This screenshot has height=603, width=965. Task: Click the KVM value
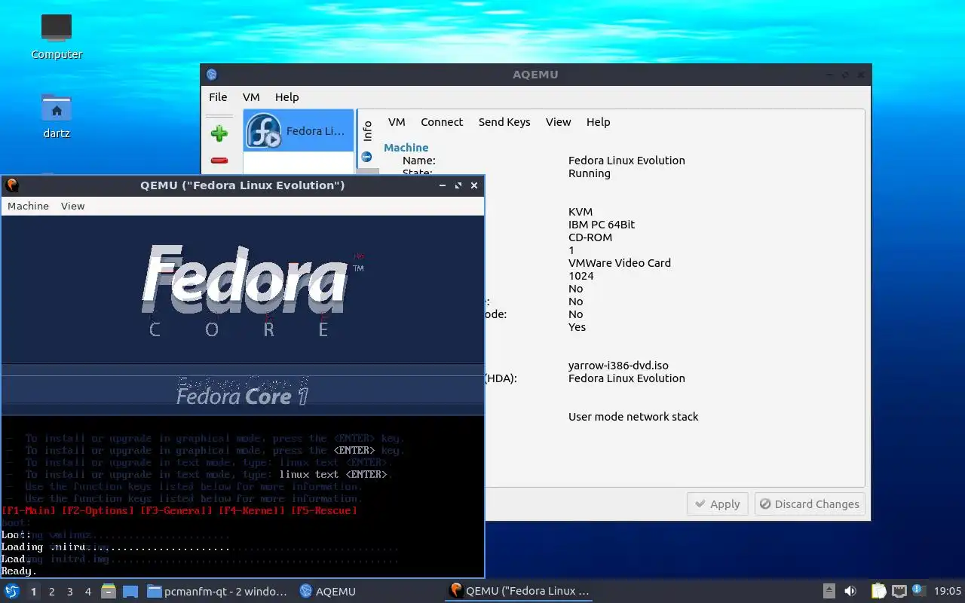tap(580, 212)
